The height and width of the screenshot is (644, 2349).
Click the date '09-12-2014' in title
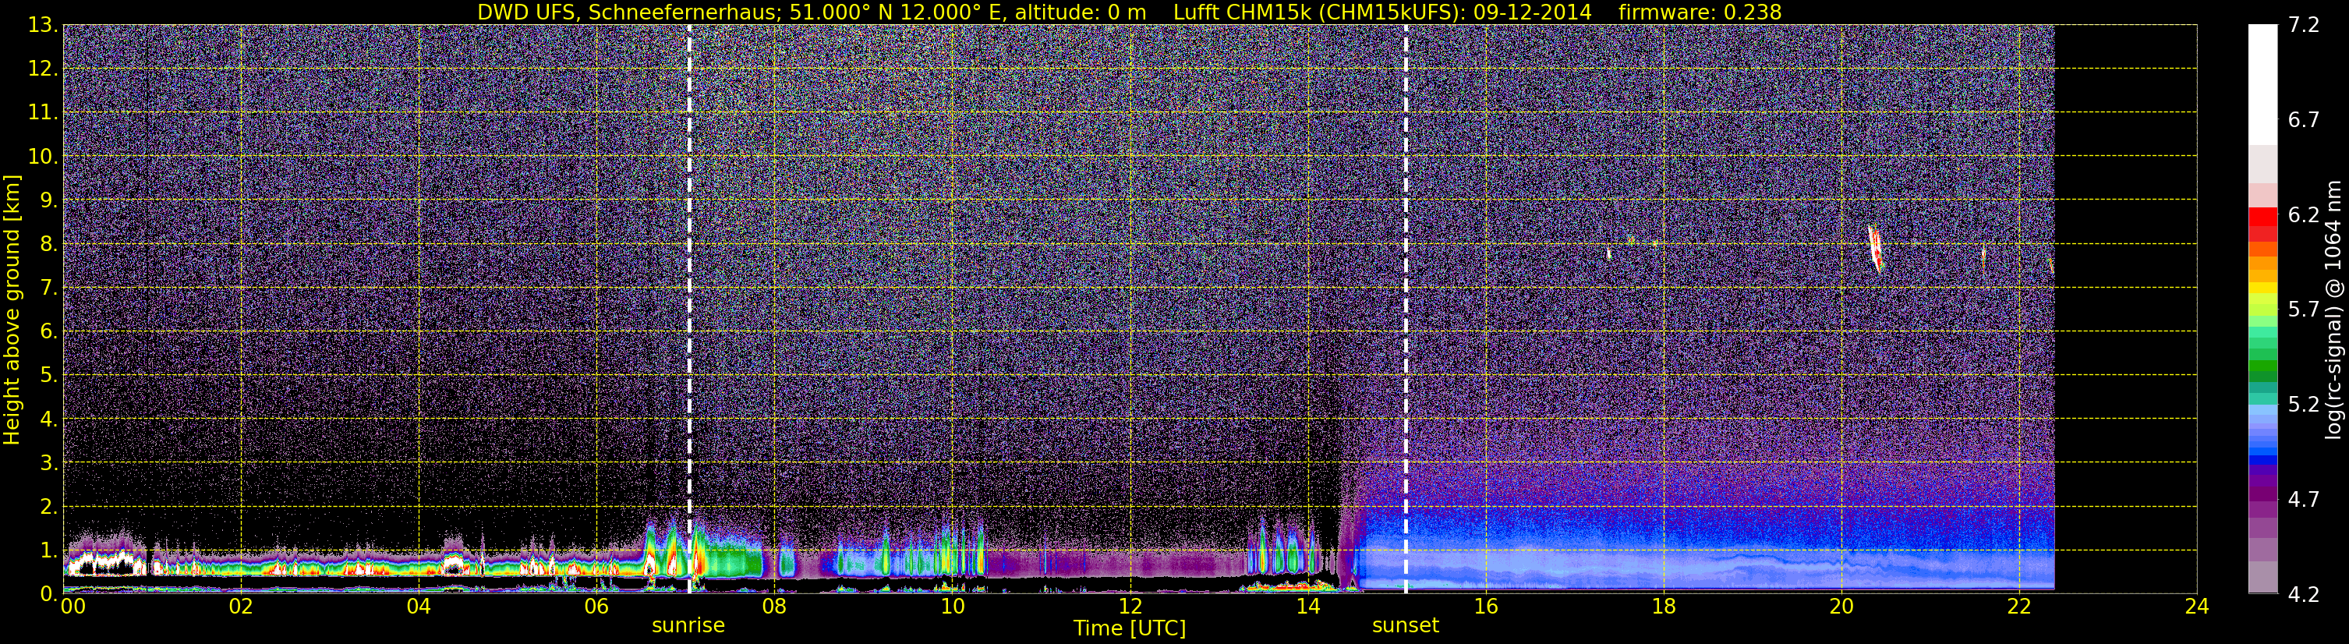1532,12
